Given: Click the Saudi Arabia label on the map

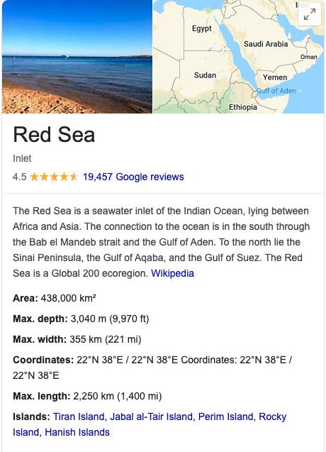Looking at the screenshot, I should (266, 44).
